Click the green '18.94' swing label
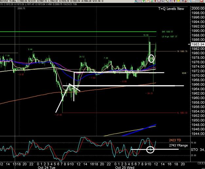 pos(146,35)
